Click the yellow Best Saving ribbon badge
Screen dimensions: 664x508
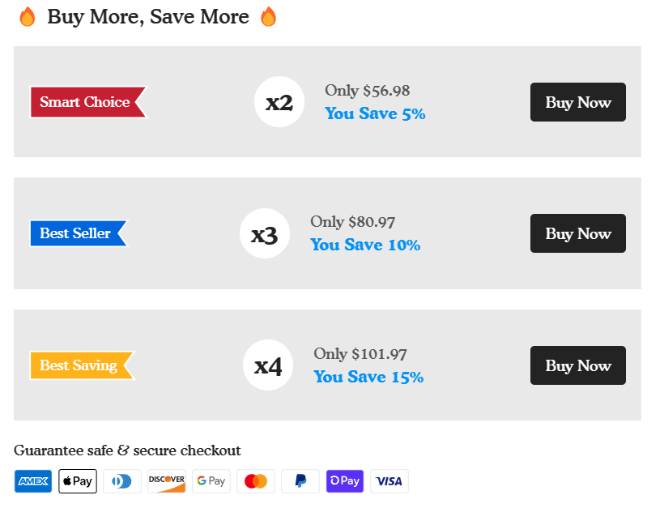82,365
